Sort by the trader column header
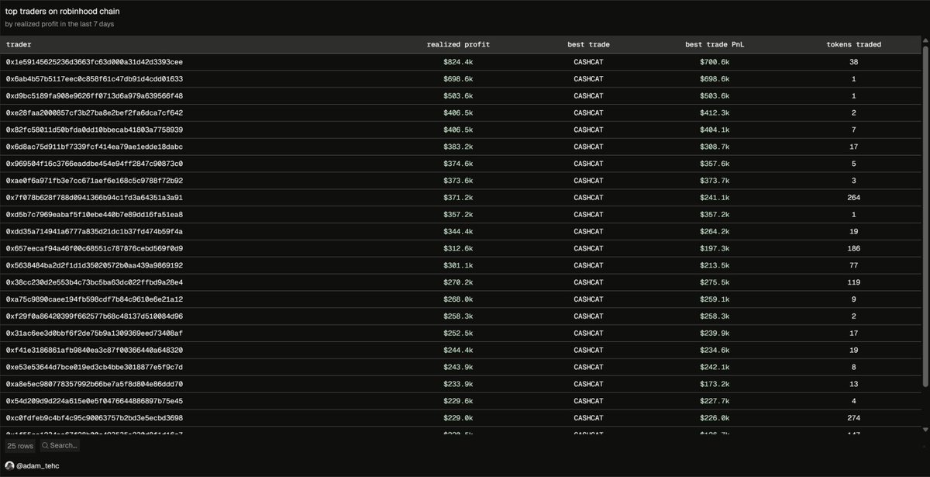Viewport: 930px width, 477px height. (x=19, y=45)
